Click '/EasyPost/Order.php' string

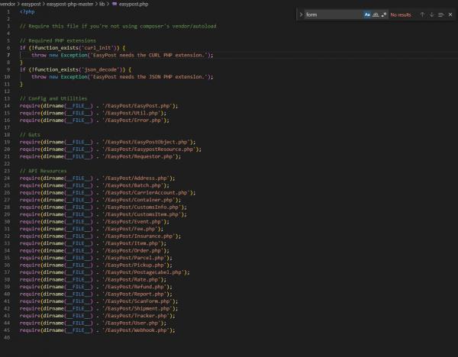tap(133, 251)
